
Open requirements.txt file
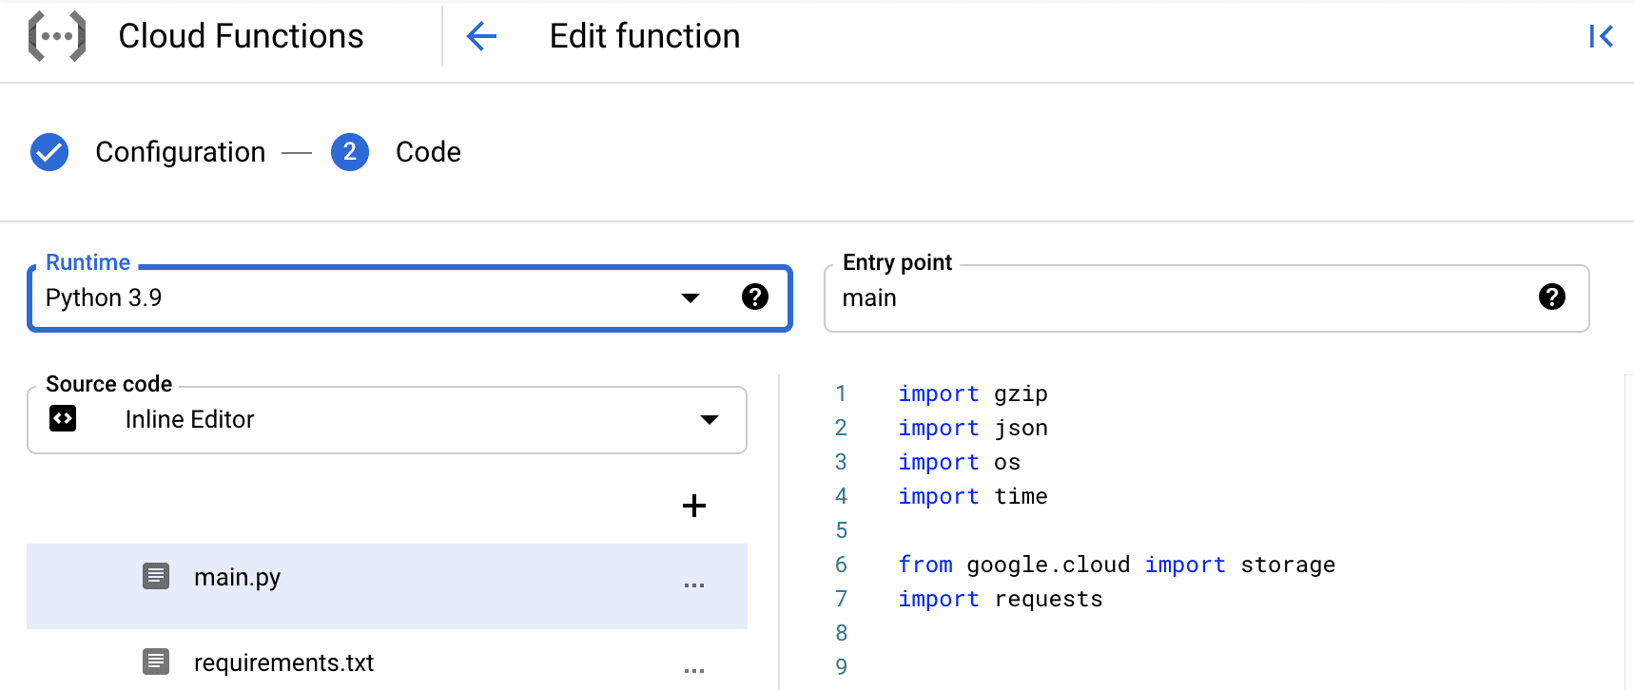pos(283,662)
